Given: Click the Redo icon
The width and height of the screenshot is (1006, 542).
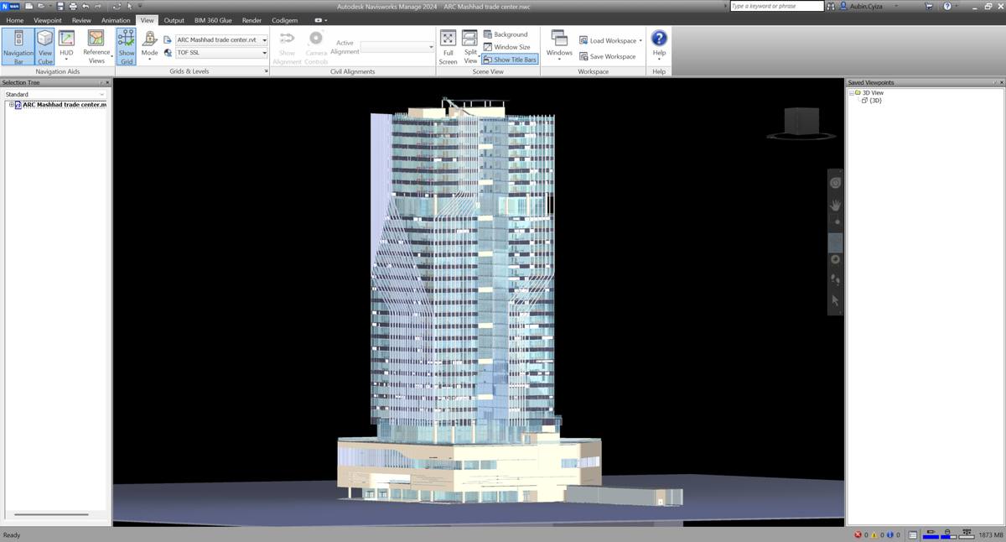Looking at the screenshot, I should (x=98, y=6).
